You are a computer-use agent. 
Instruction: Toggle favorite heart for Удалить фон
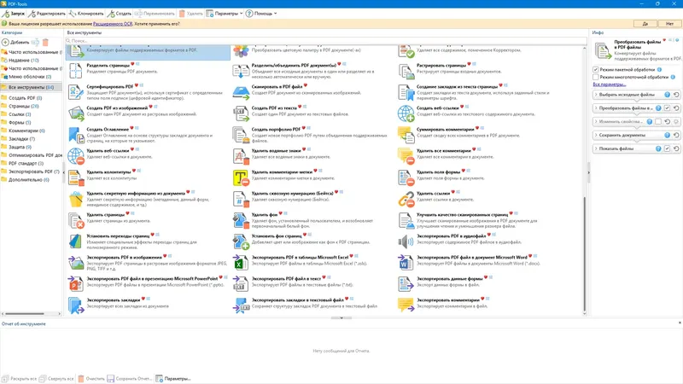(x=281, y=214)
